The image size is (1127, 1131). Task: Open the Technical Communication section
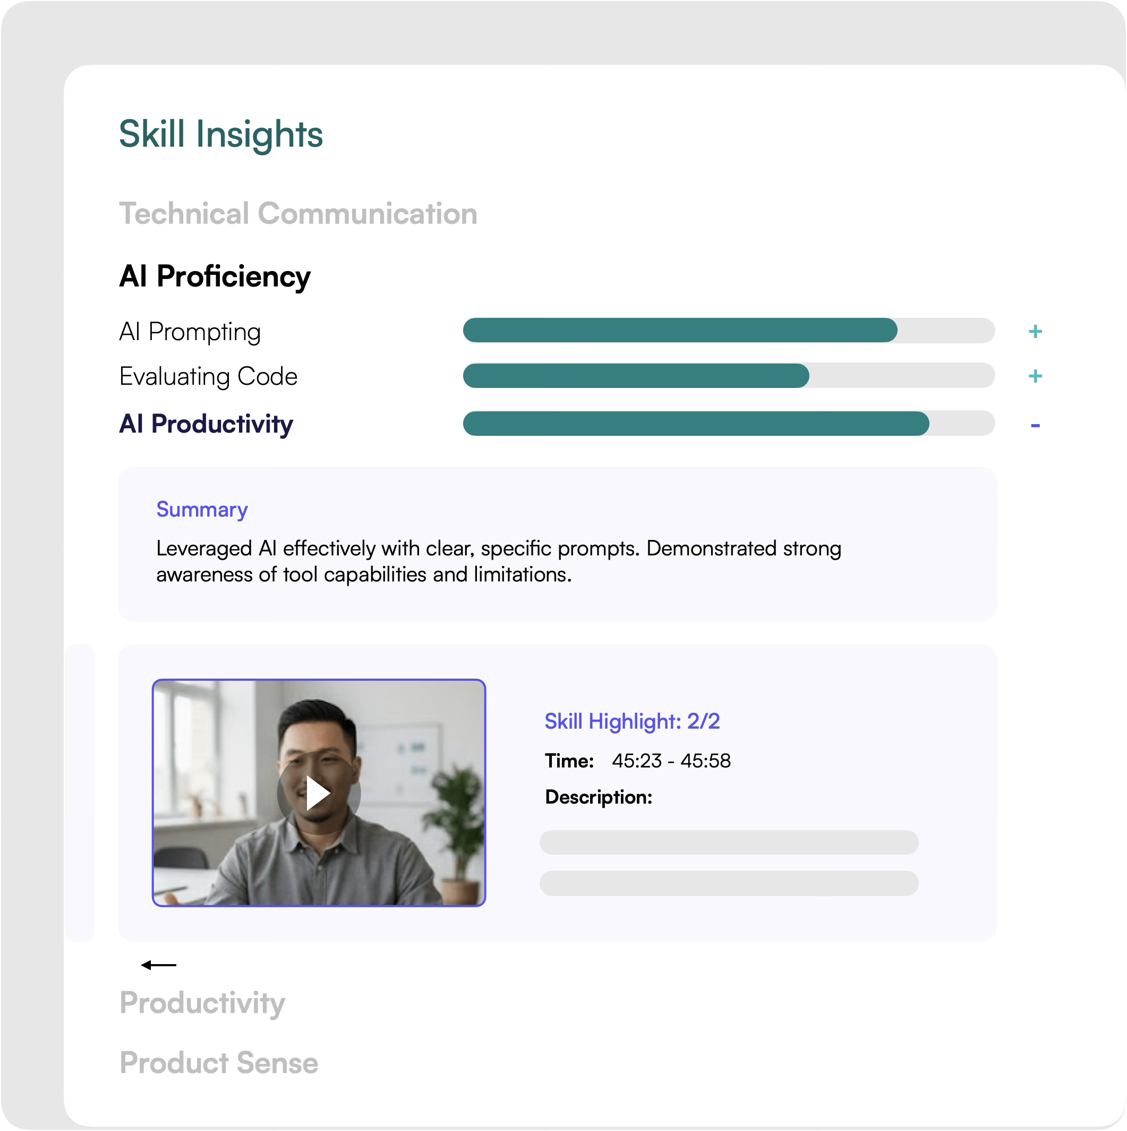pos(298,214)
